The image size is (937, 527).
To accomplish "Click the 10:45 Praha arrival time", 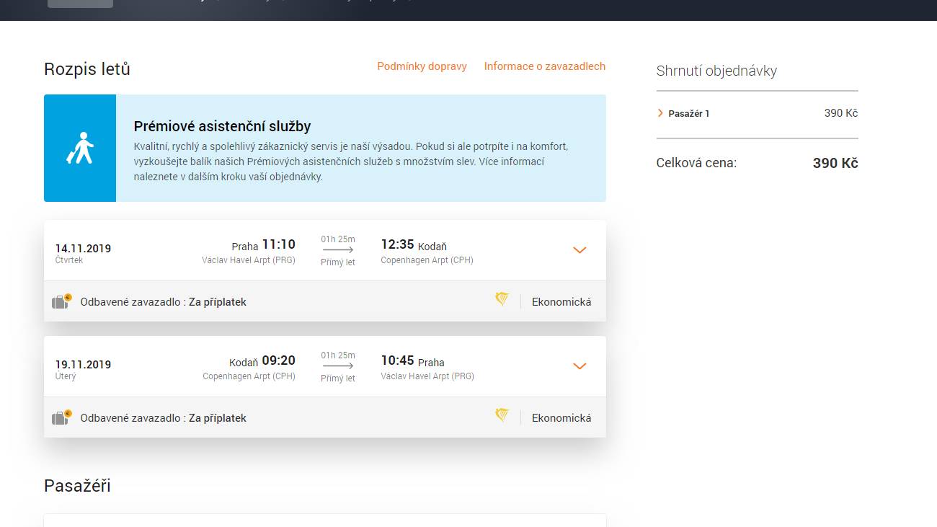I will coord(397,360).
